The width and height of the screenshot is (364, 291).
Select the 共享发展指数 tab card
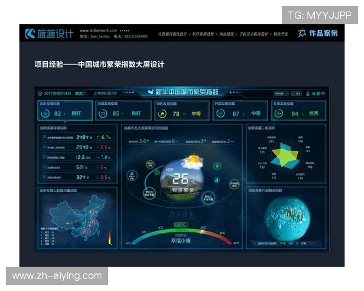(298, 110)
